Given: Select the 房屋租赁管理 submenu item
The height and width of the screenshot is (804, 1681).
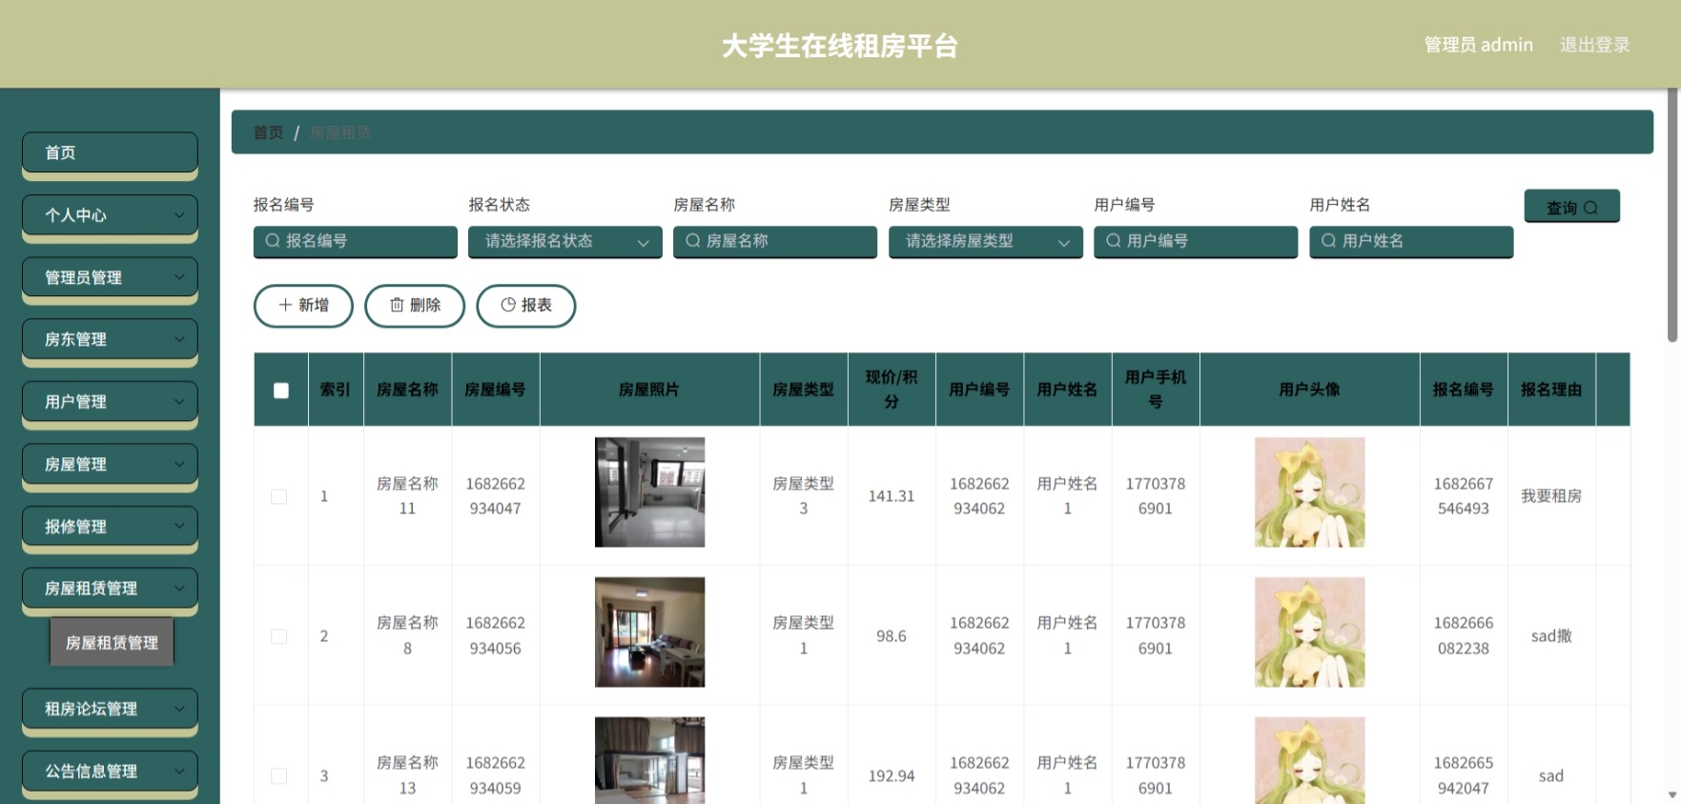Looking at the screenshot, I should point(112,643).
